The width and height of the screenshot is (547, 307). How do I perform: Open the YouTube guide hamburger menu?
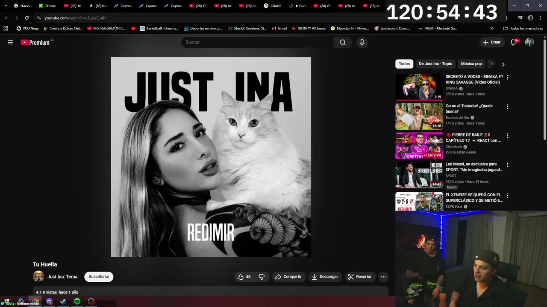pos(10,42)
